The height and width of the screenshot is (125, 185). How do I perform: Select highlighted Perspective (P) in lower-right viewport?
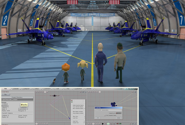(x=93, y=124)
